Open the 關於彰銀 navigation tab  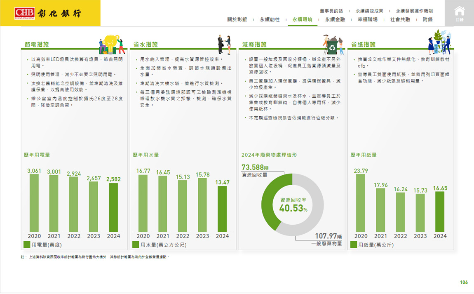click(x=237, y=19)
